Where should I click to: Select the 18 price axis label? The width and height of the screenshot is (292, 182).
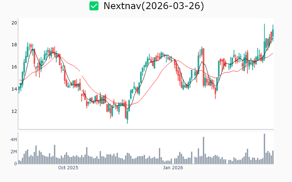14,45
